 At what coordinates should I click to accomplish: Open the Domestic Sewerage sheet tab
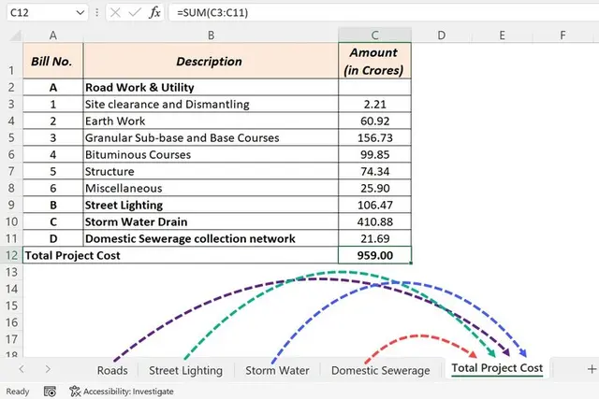(381, 370)
